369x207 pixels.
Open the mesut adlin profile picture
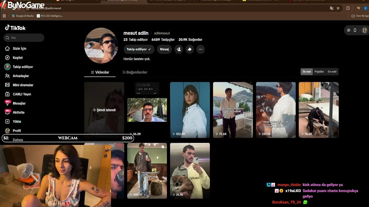tap(101, 45)
